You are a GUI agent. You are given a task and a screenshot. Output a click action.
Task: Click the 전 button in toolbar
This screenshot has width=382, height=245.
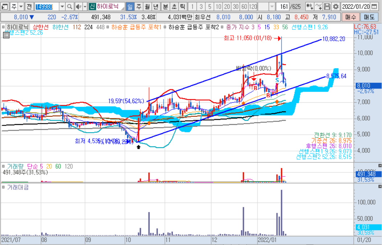point(29,7)
